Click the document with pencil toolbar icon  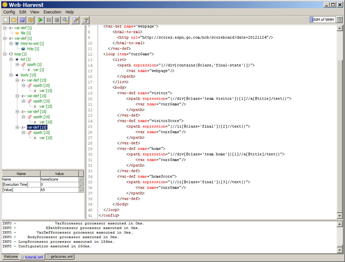[75, 20]
